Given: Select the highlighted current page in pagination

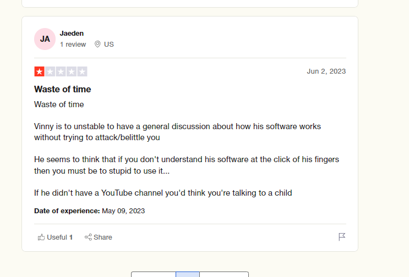Looking at the screenshot, I should [188, 274].
